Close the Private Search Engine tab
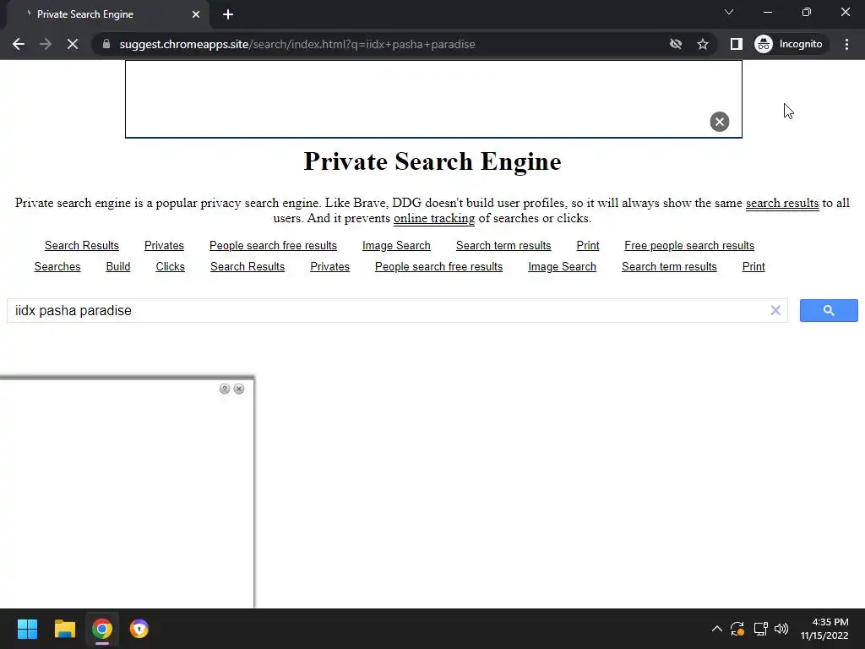Image resolution: width=865 pixels, height=649 pixels. 196,14
